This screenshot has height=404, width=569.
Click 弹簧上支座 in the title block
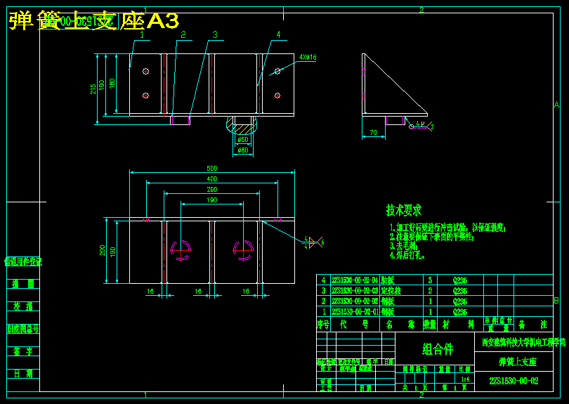point(518,362)
